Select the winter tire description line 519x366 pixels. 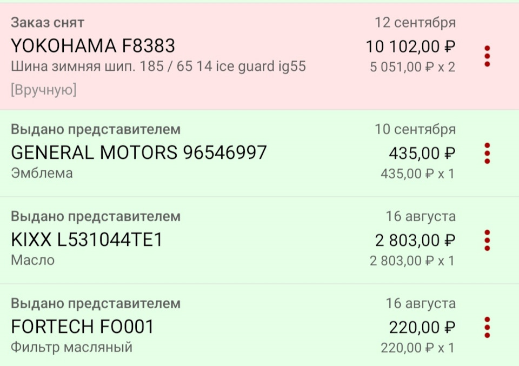158,67
